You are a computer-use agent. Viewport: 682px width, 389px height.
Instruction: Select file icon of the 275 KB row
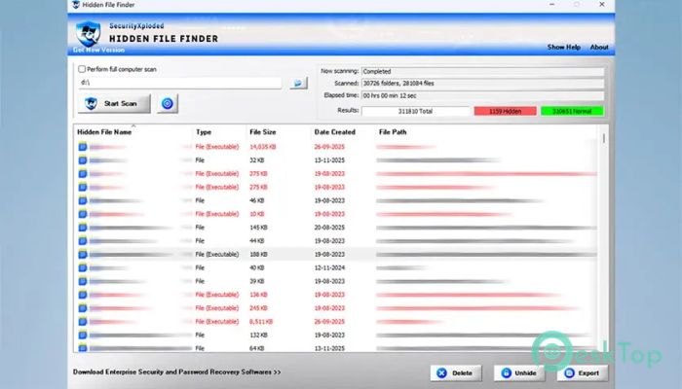tap(83, 187)
